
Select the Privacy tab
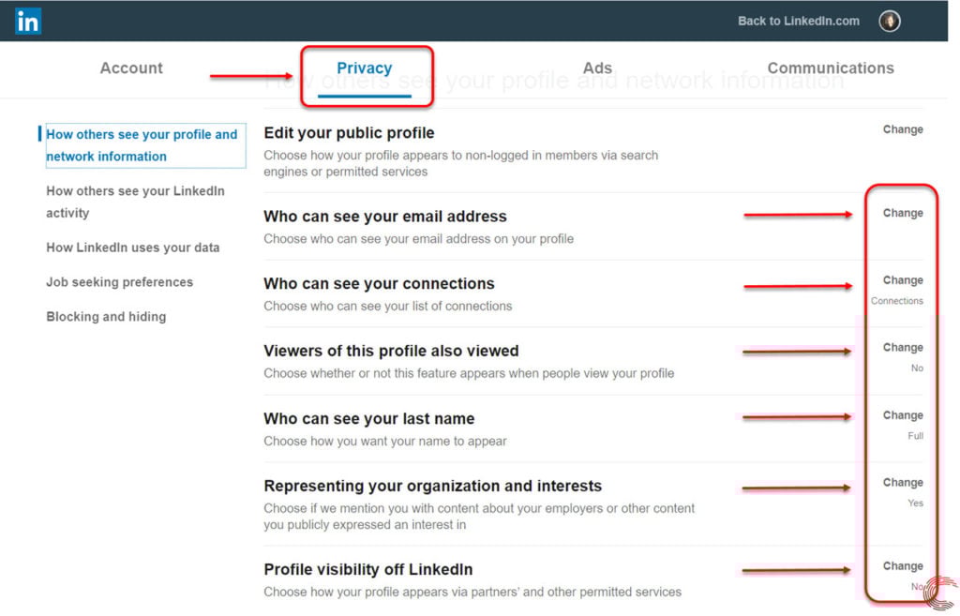point(365,68)
